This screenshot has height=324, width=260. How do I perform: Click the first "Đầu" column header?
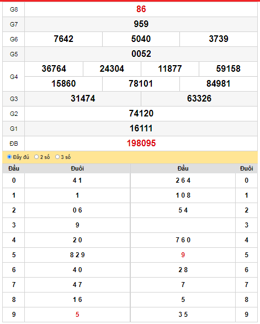pyautogui.click(x=14, y=168)
